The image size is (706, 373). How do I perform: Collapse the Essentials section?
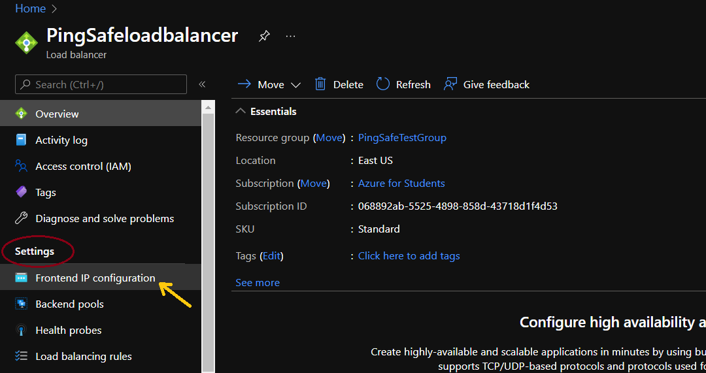coord(241,112)
